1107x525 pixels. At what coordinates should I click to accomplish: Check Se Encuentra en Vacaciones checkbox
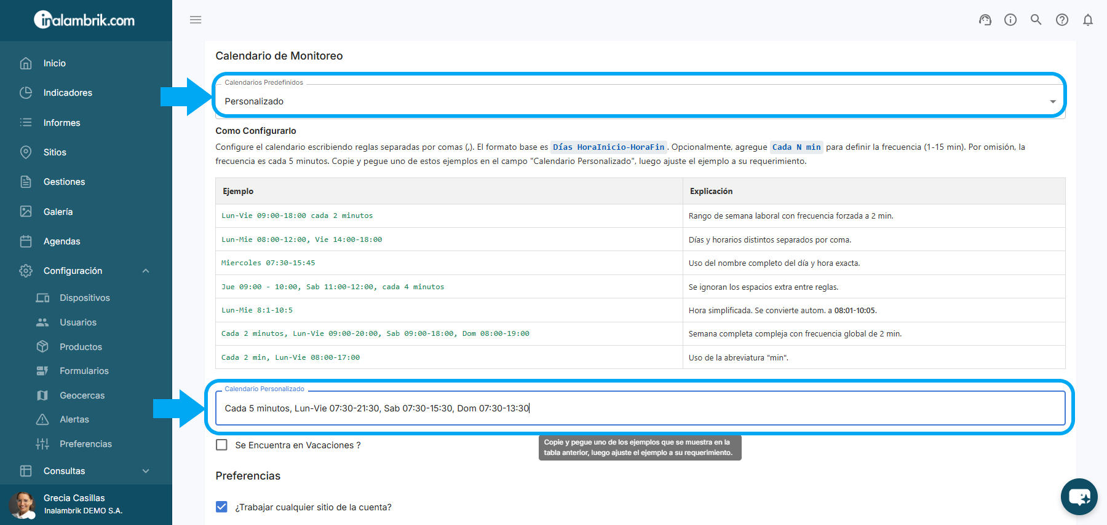222,445
